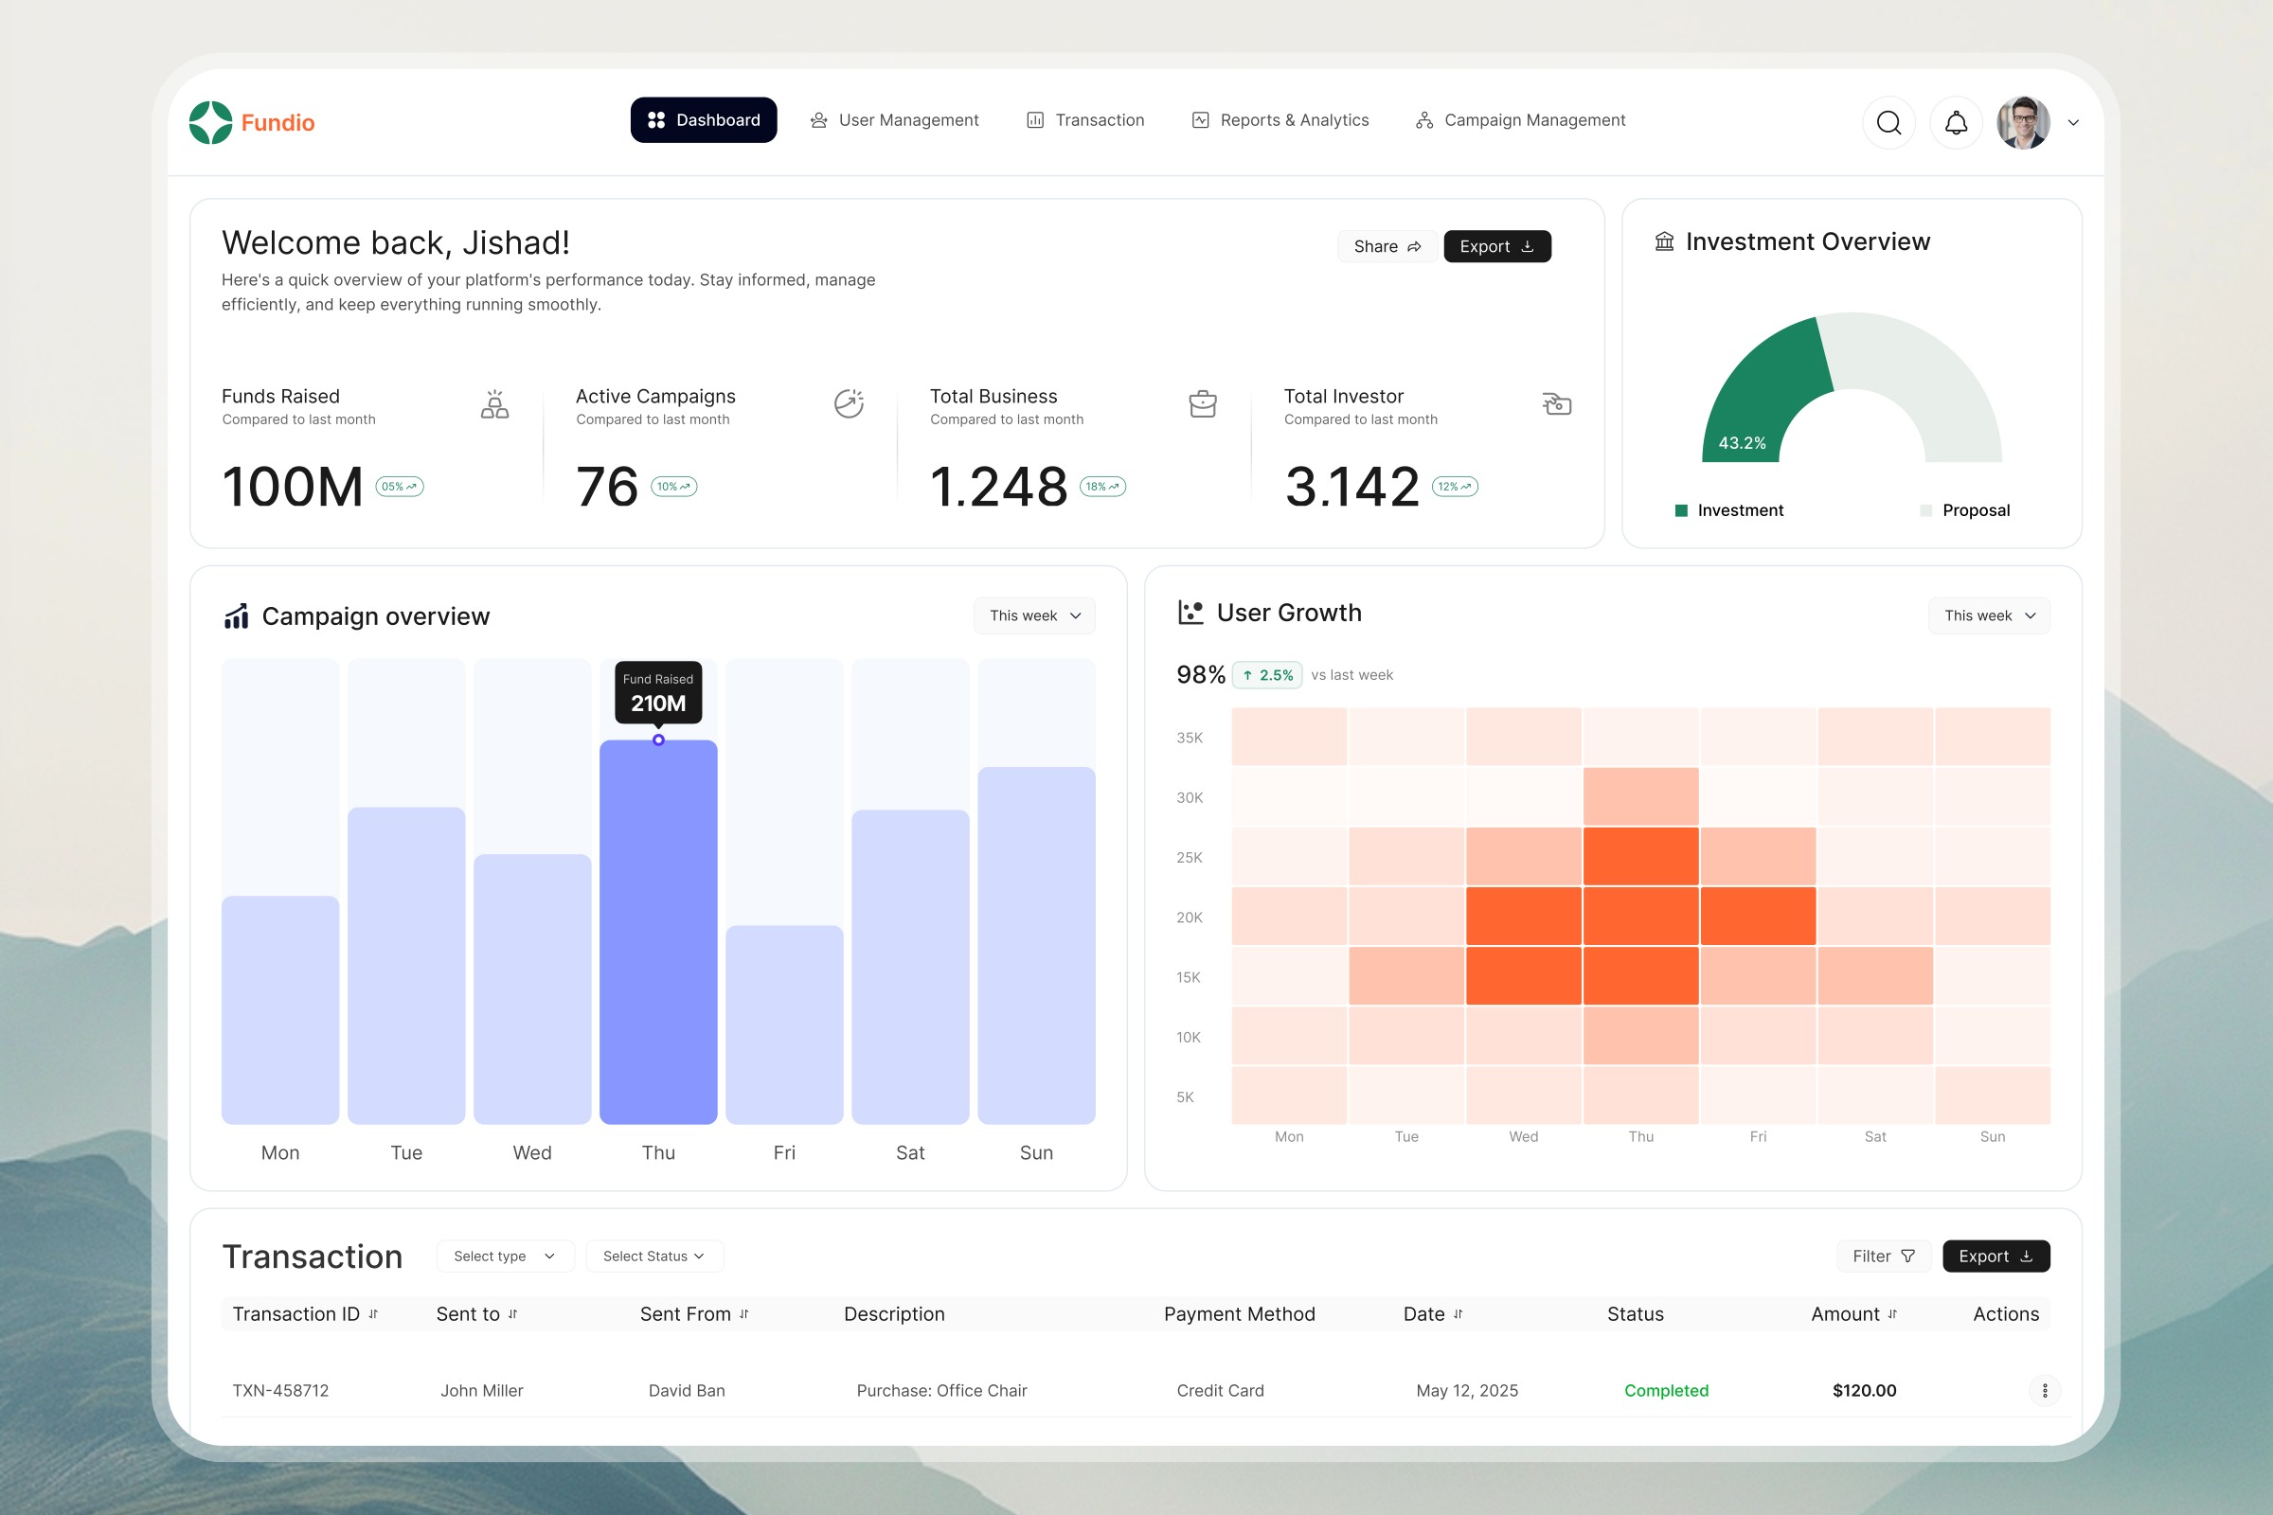The width and height of the screenshot is (2273, 1515).
Task: Click the Fundio logo icon
Action: click(210, 123)
